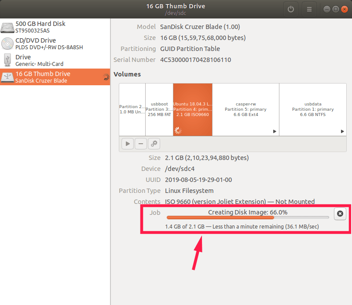Maximize the Disks window

[x=335, y=9]
